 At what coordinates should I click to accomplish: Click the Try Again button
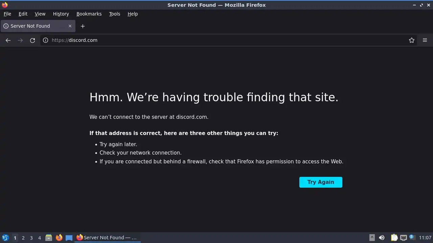point(321,182)
